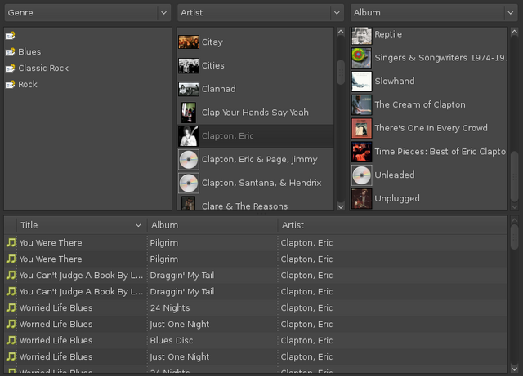523x376 pixels.
Task: Select artist Clap Your Hands Say Yeah
Action: point(255,113)
